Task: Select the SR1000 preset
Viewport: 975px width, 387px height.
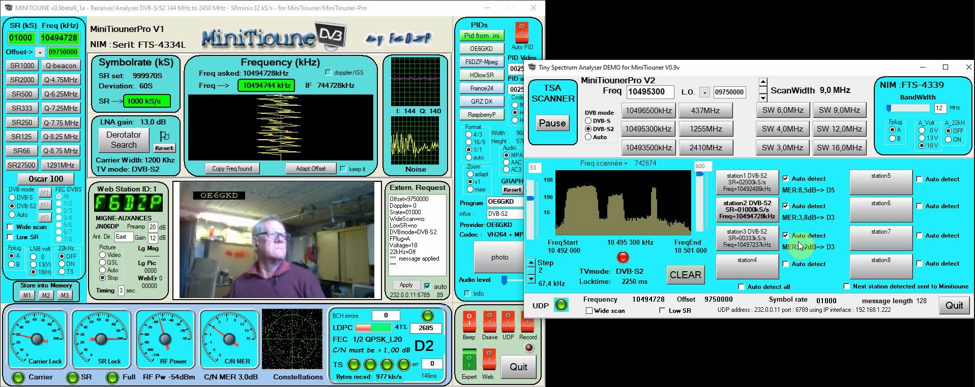Action: [x=22, y=66]
